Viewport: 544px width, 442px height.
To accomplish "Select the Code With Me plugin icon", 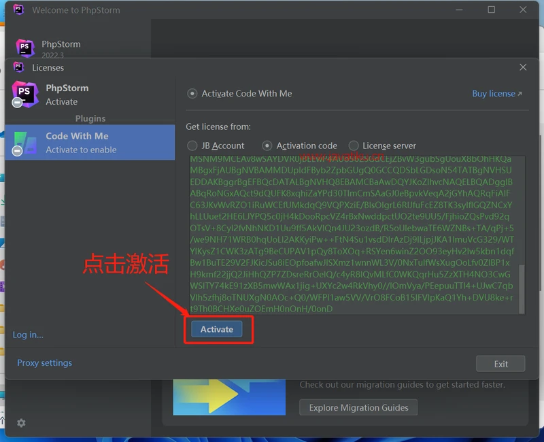I will click(x=24, y=142).
